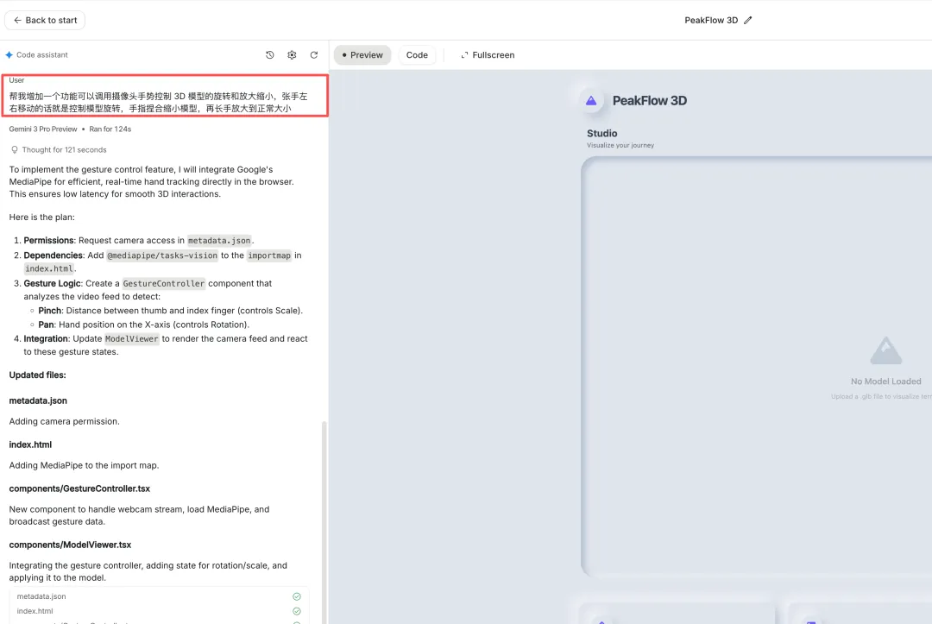This screenshot has height=624, width=932.
Task: Click the pencil icon to rename PeakFlow 3D
Action: (748, 20)
